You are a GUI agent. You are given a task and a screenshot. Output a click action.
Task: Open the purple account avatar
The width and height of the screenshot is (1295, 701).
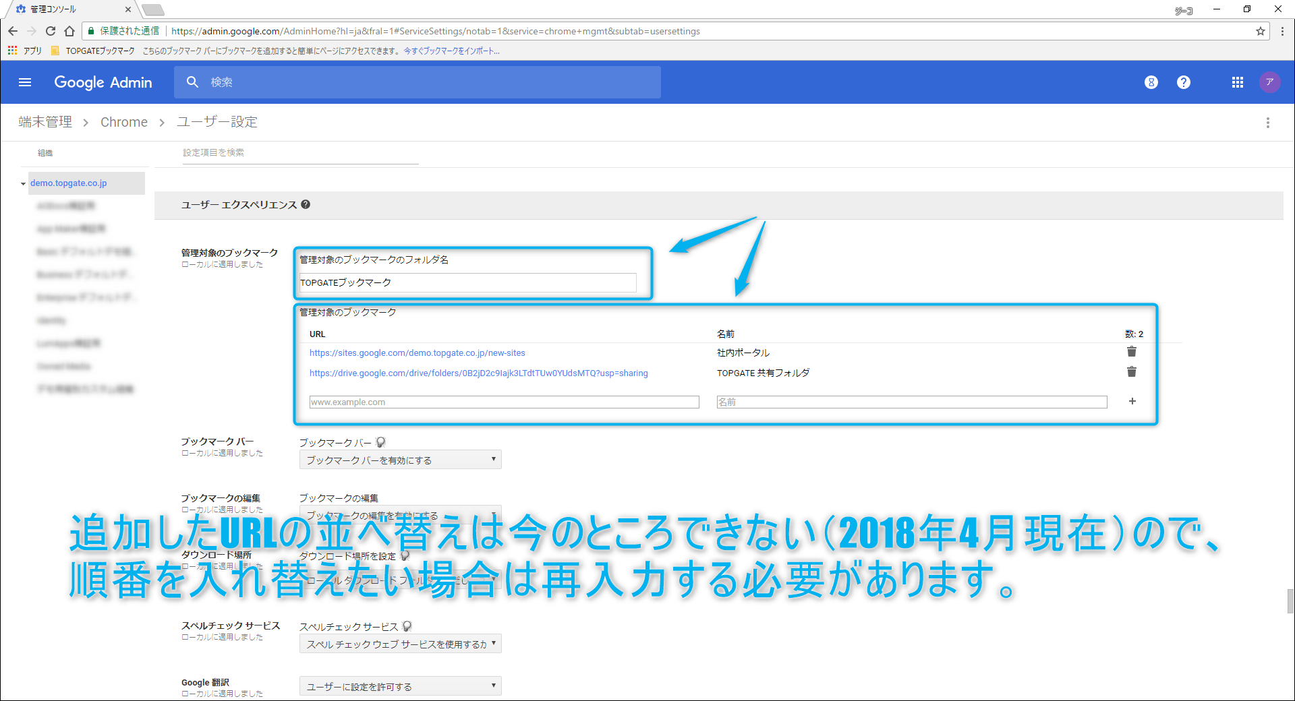tap(1269, 82)
